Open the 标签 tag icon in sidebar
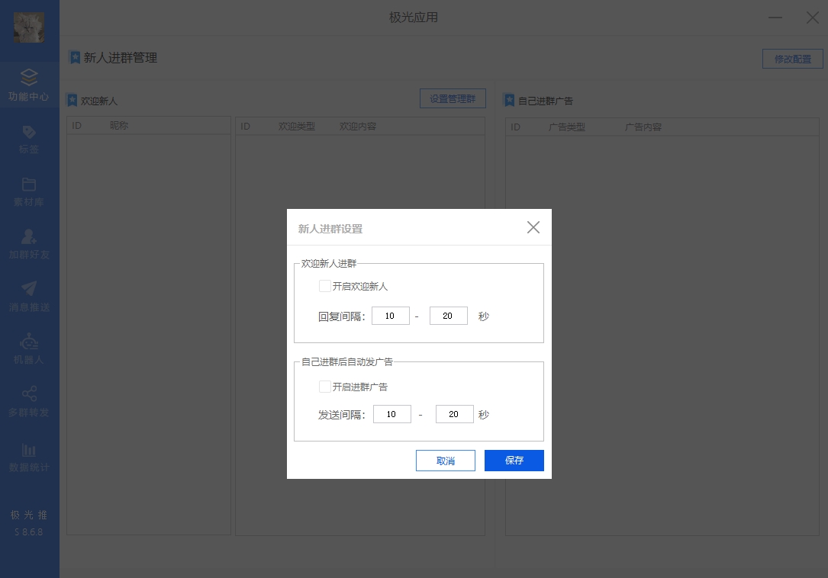Viewport: 828px width, 578px height. [x=29, y=132]
